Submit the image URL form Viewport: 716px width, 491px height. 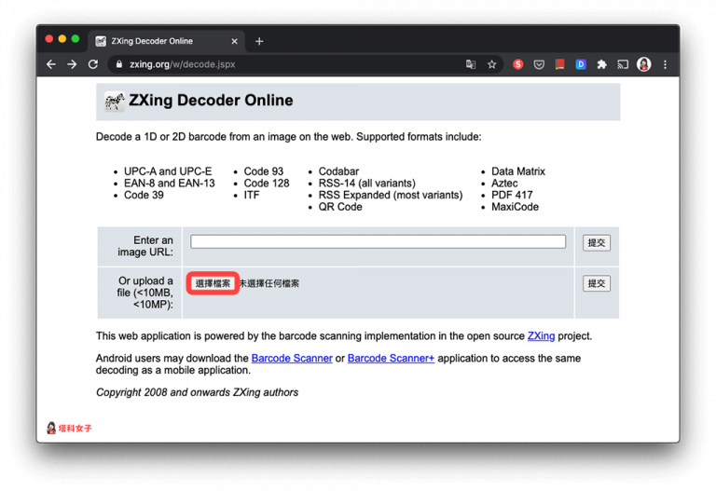[x=597, y=242]
